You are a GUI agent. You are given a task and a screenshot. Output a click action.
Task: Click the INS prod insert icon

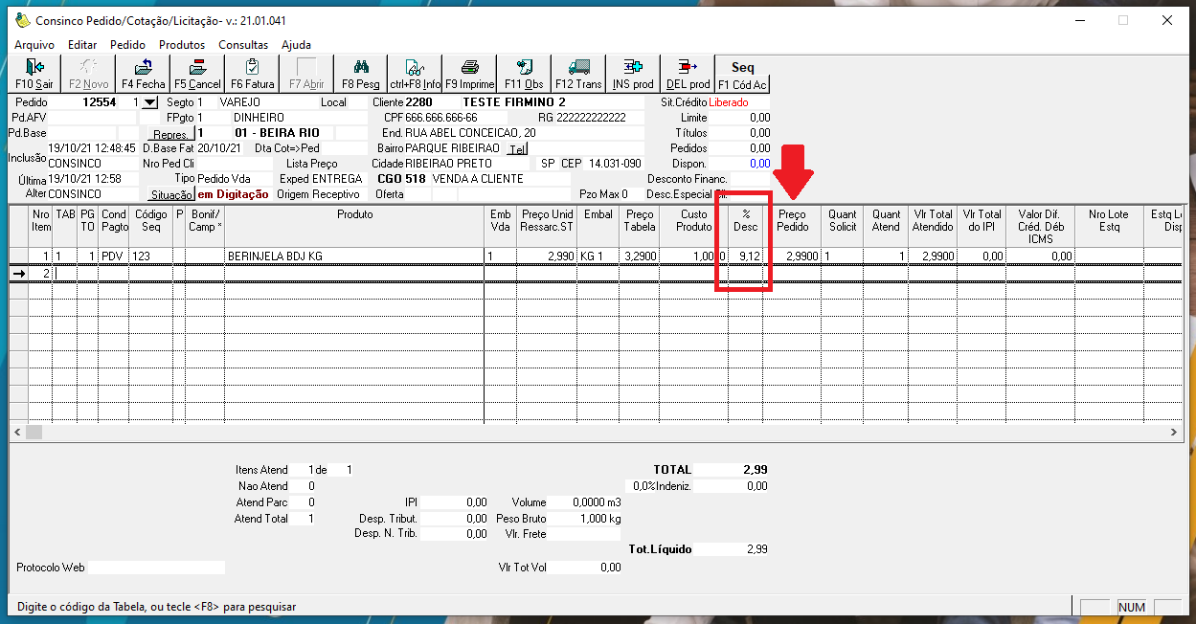(x=633, y=67)
